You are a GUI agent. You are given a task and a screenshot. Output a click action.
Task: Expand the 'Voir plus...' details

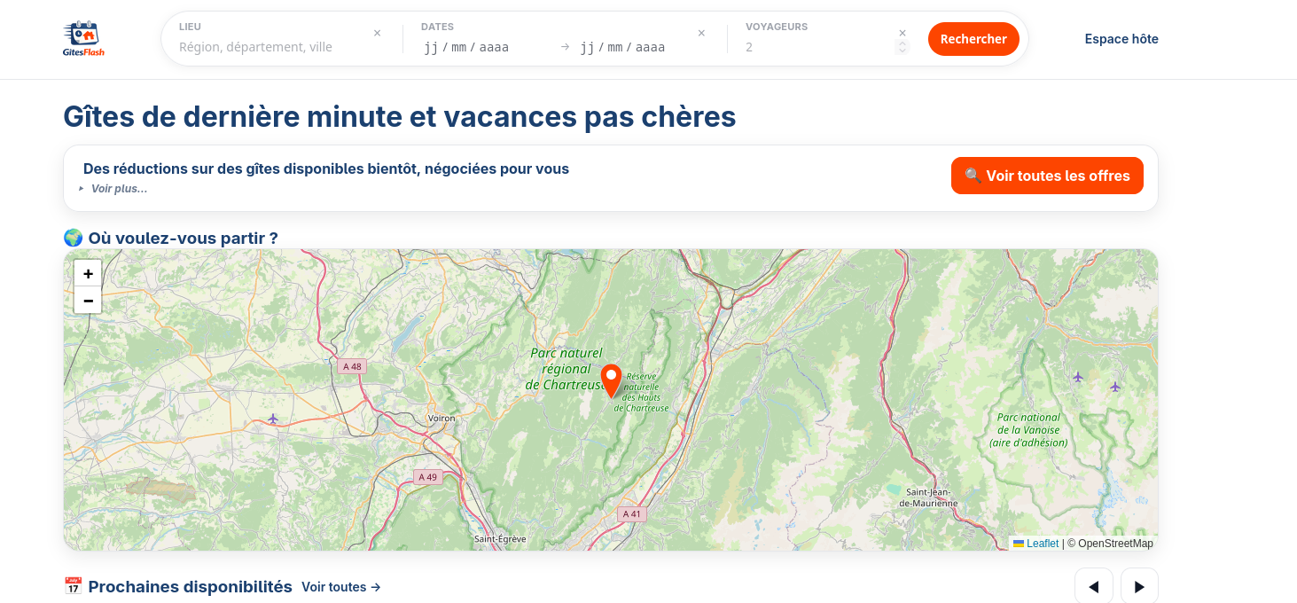click(118, 189)
